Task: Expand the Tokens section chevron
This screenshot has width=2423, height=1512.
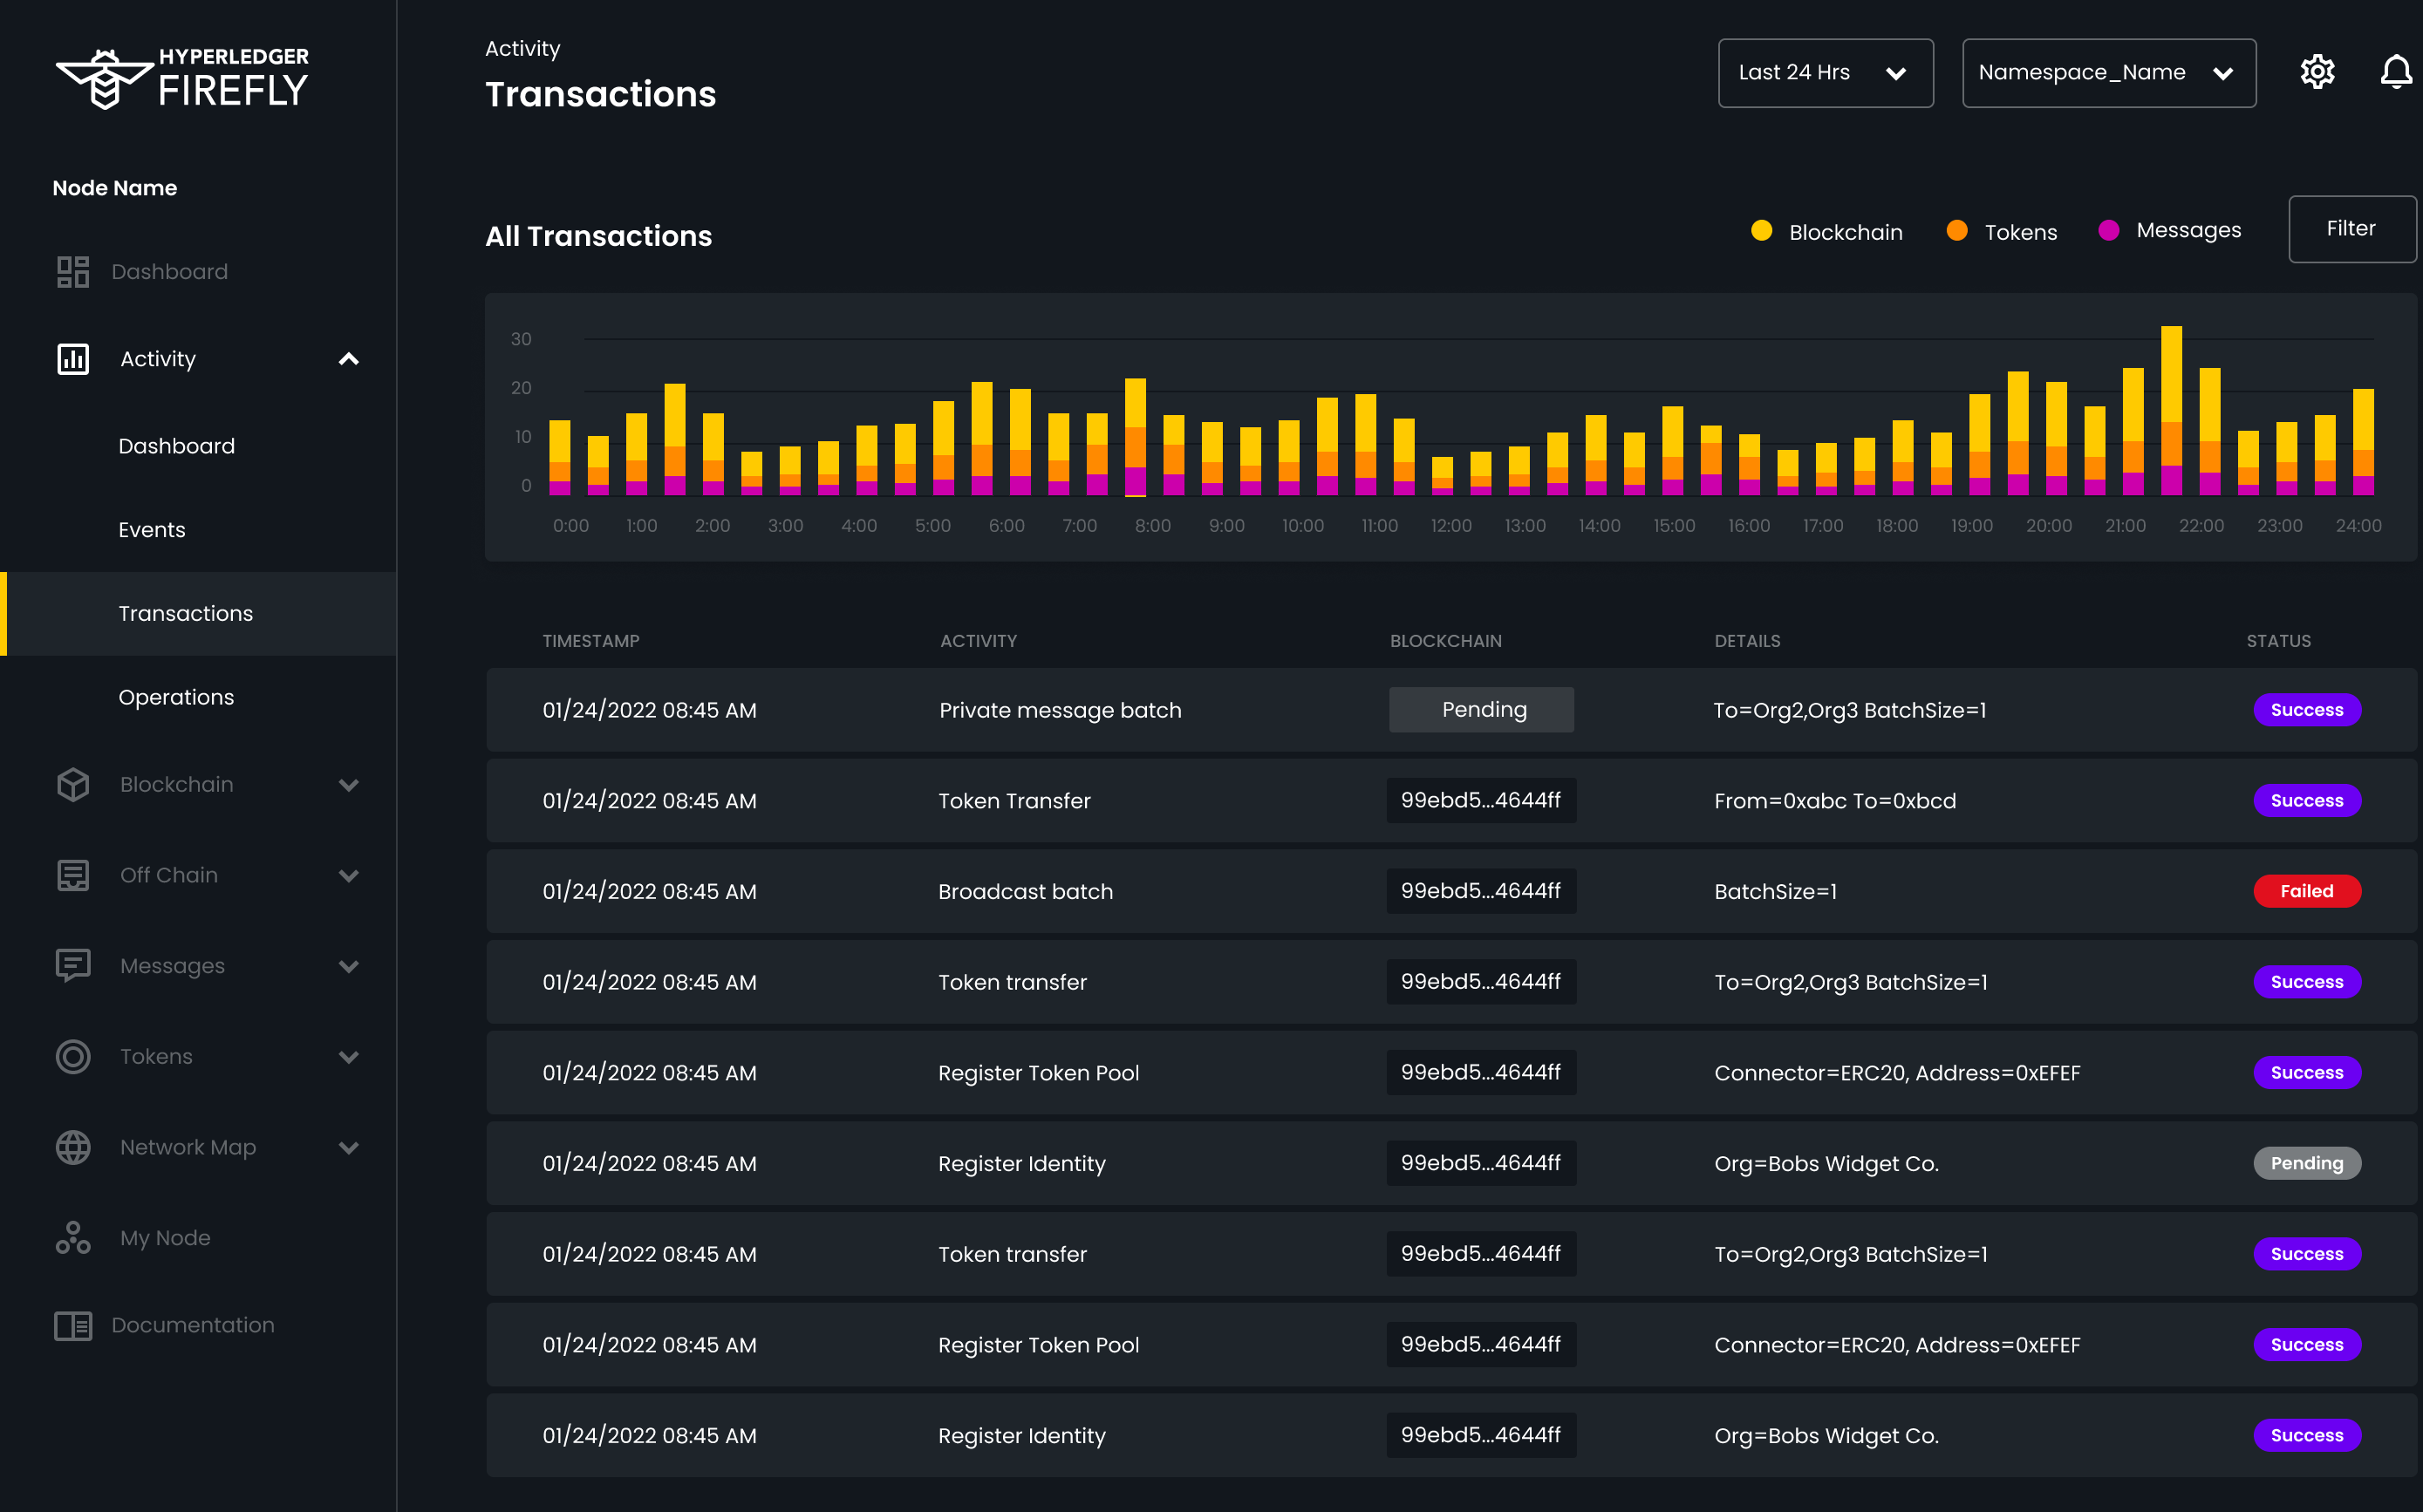Action: coord(348,1057)
